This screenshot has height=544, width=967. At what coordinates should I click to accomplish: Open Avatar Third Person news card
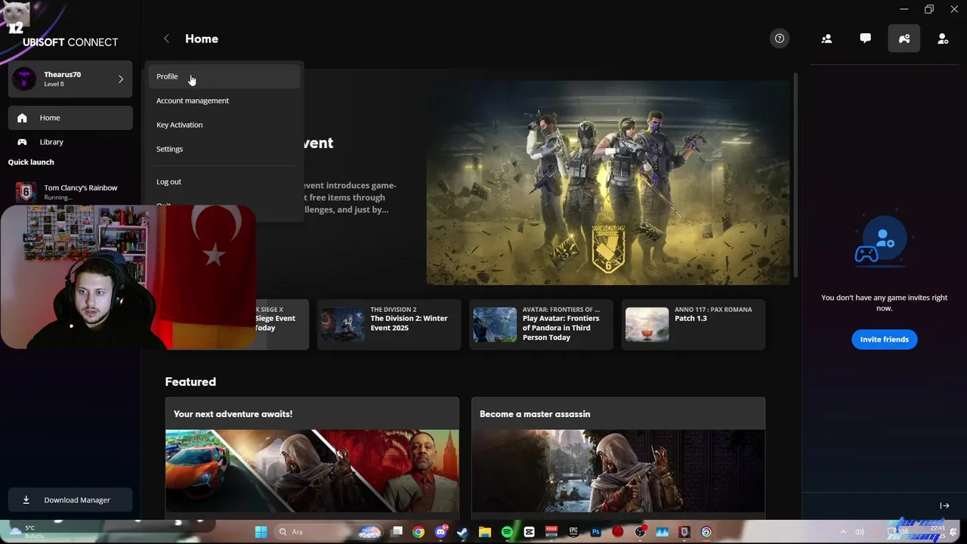(542, 325)
